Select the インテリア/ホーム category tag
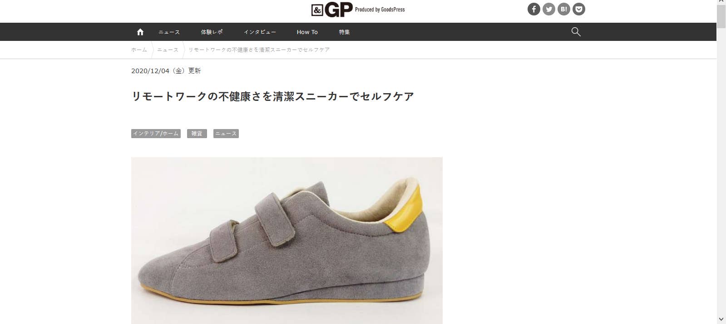This screenshot has height=324, width=726. (156, 134)
